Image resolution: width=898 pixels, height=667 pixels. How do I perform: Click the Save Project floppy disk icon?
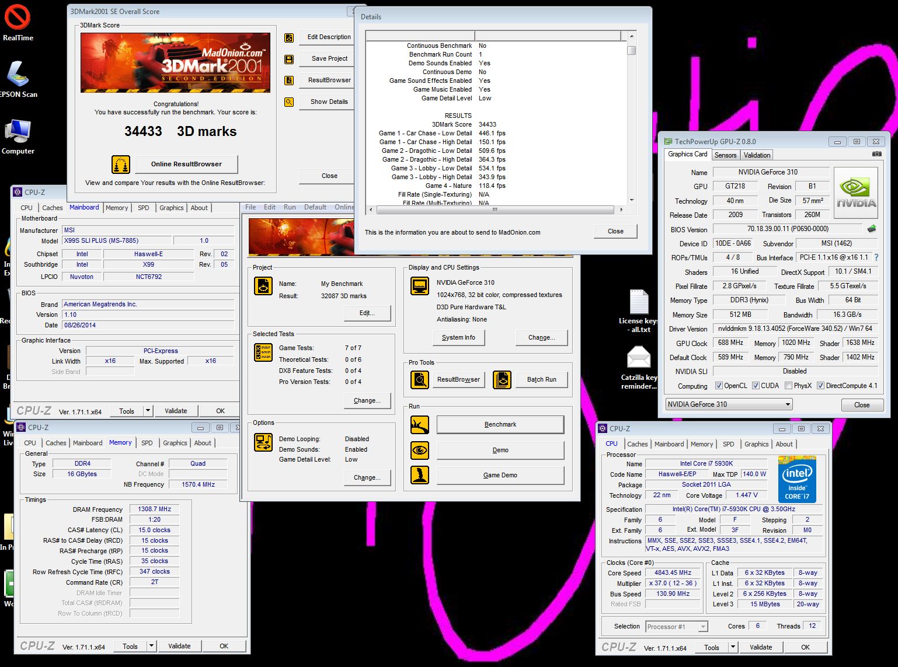(x=289, y=59)
